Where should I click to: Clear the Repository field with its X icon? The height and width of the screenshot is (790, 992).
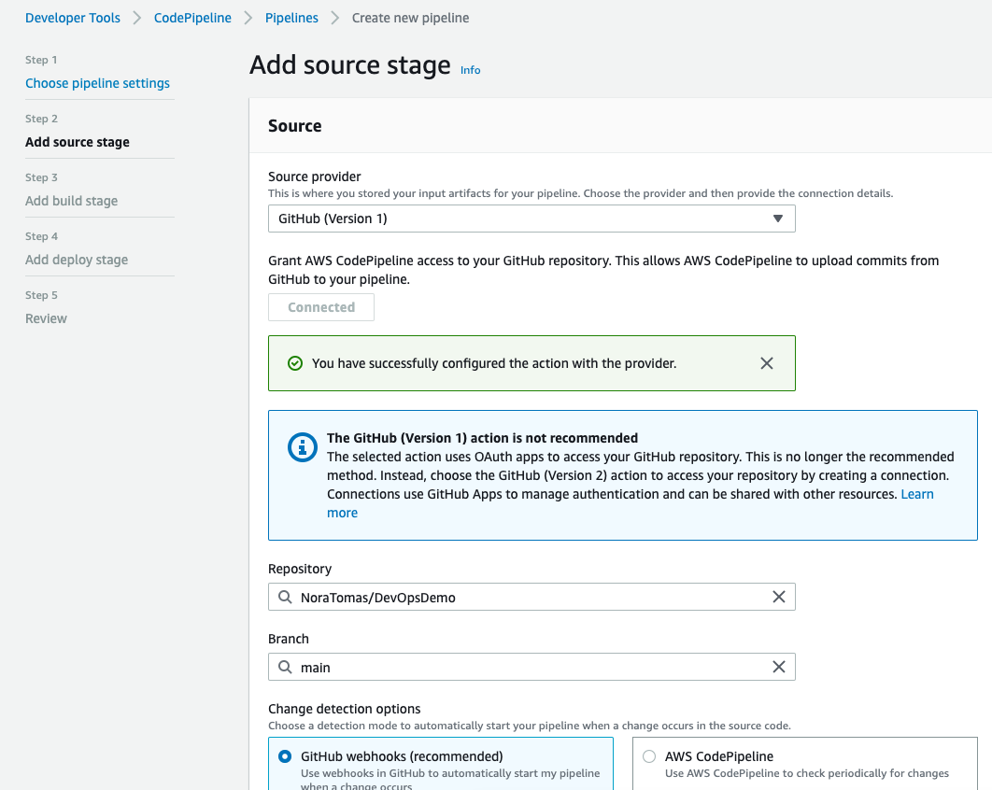click(x=779, y=597)
